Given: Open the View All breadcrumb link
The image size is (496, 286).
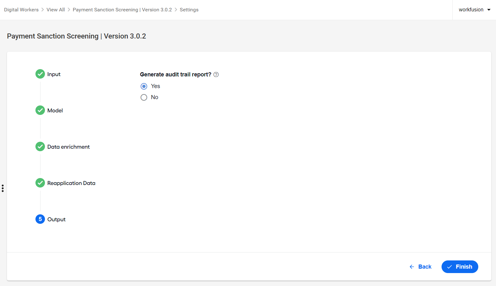Looking at the screenshot, I should point(56,10).
